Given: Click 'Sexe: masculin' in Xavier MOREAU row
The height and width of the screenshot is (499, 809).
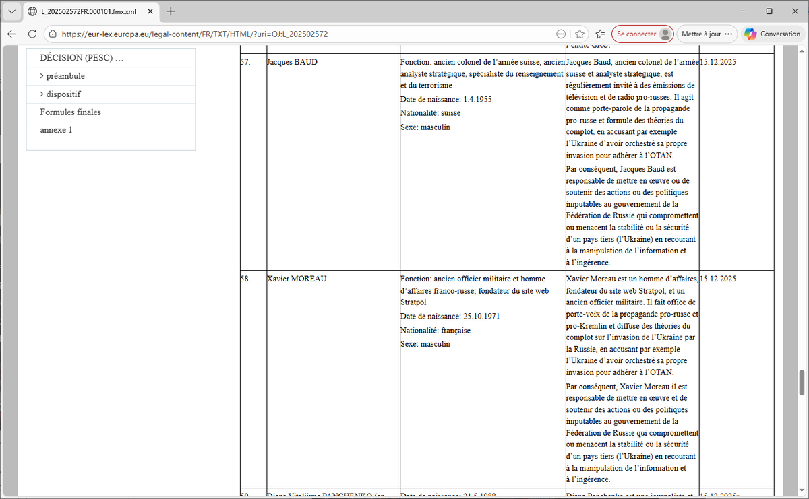Looking at the screenshot, I should click(425, 344).
